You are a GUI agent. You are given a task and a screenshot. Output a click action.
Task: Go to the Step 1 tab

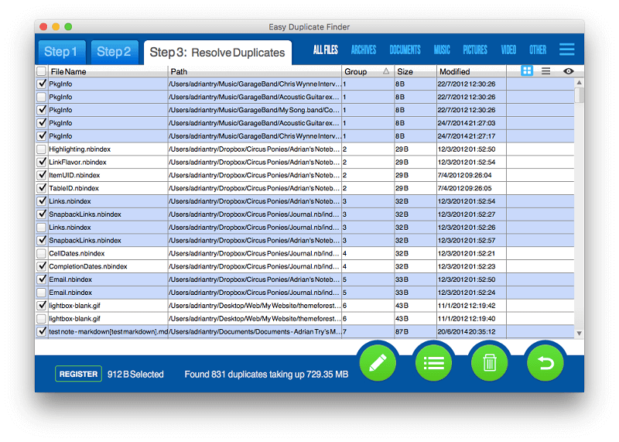62,52
